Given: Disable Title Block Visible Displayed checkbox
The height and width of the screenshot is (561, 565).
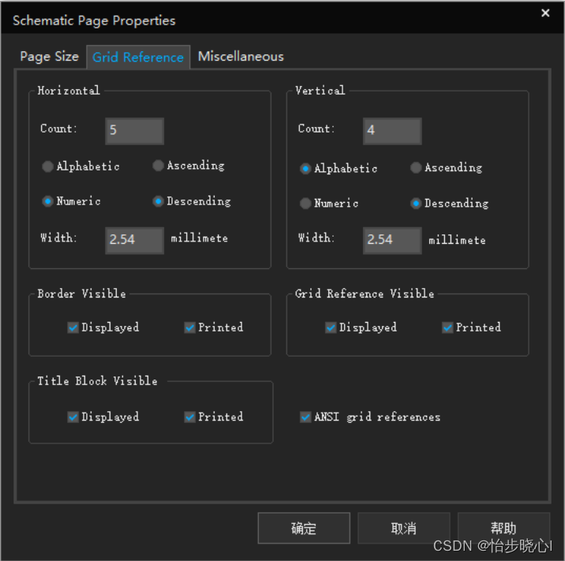Looking at the screenshot, I should point(73,417).
